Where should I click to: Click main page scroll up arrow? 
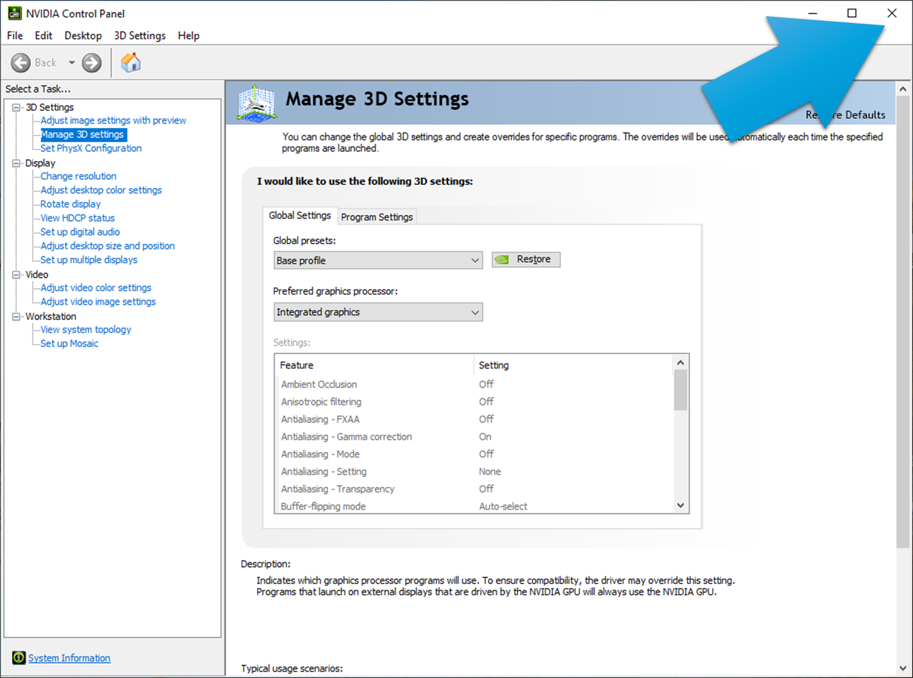point(903,89)
